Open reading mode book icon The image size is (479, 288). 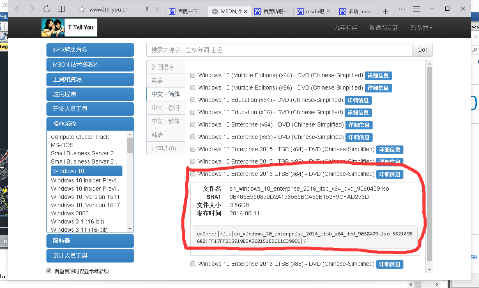click(x=61, y=9)
